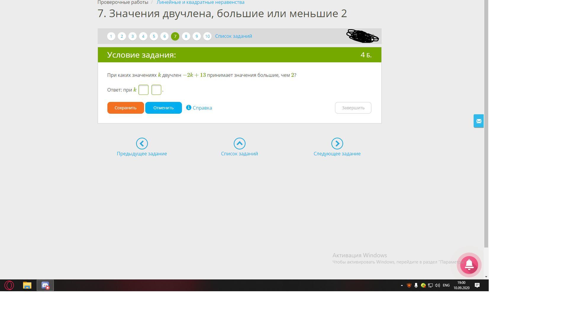Show hidden tray icons arrow
Screen dimensions: 568x319
pos(402,285)
